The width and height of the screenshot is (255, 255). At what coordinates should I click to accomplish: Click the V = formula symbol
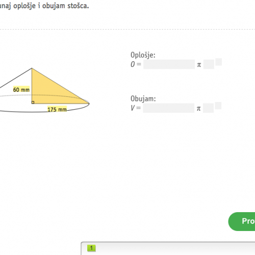(136, 108)
